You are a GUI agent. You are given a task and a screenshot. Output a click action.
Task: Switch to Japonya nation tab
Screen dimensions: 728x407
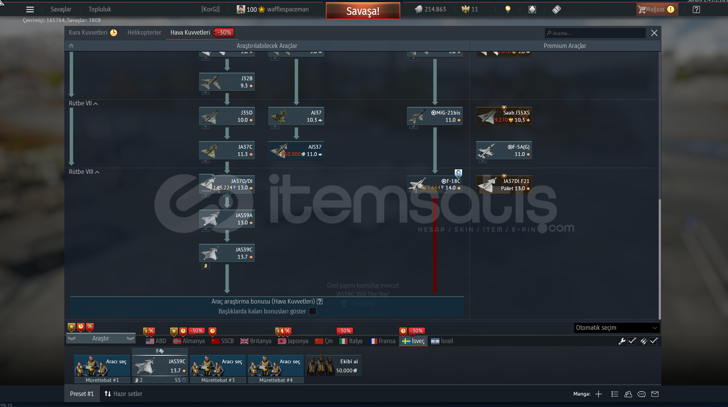tap(293, 341)
